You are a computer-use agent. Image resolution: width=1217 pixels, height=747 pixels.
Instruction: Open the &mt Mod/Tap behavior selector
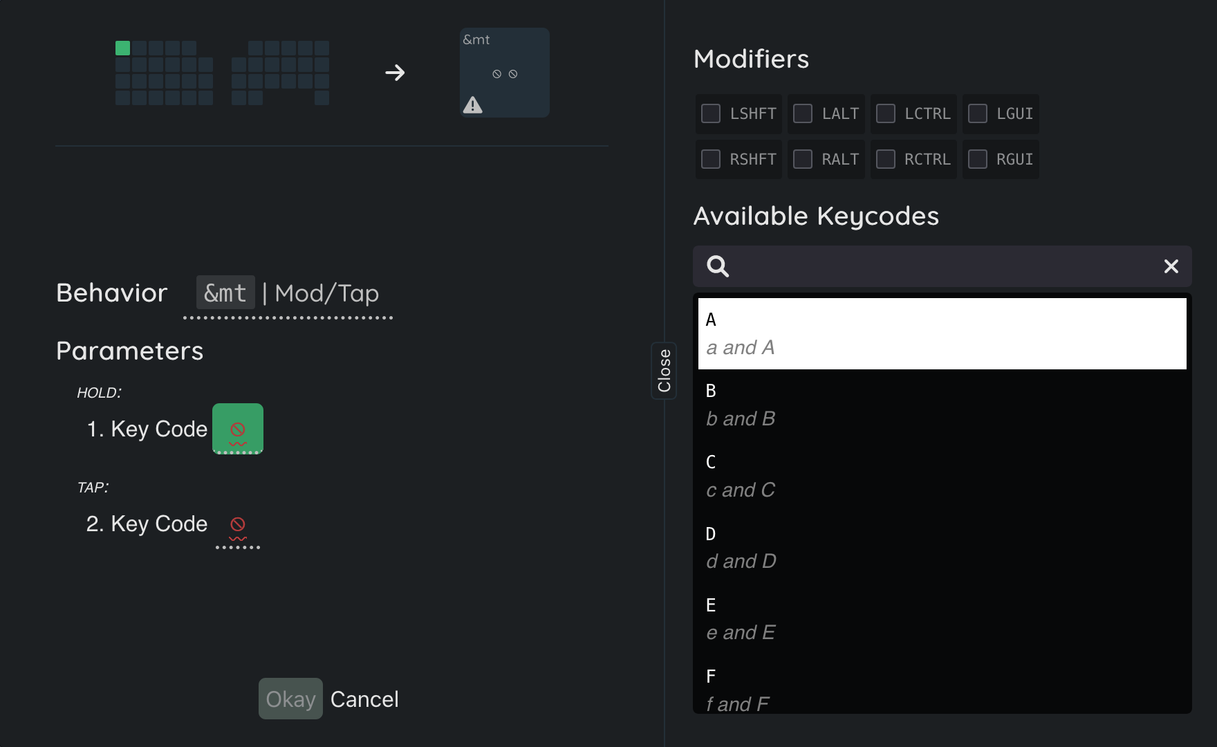[288, 293]
